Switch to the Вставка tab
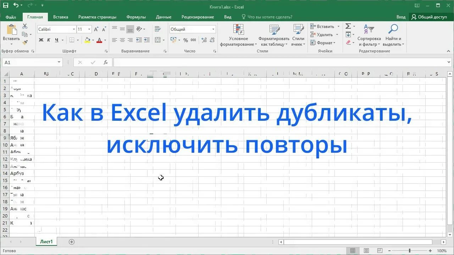The width and height of the screenshot is (454, 255). (x=61, y=17)
